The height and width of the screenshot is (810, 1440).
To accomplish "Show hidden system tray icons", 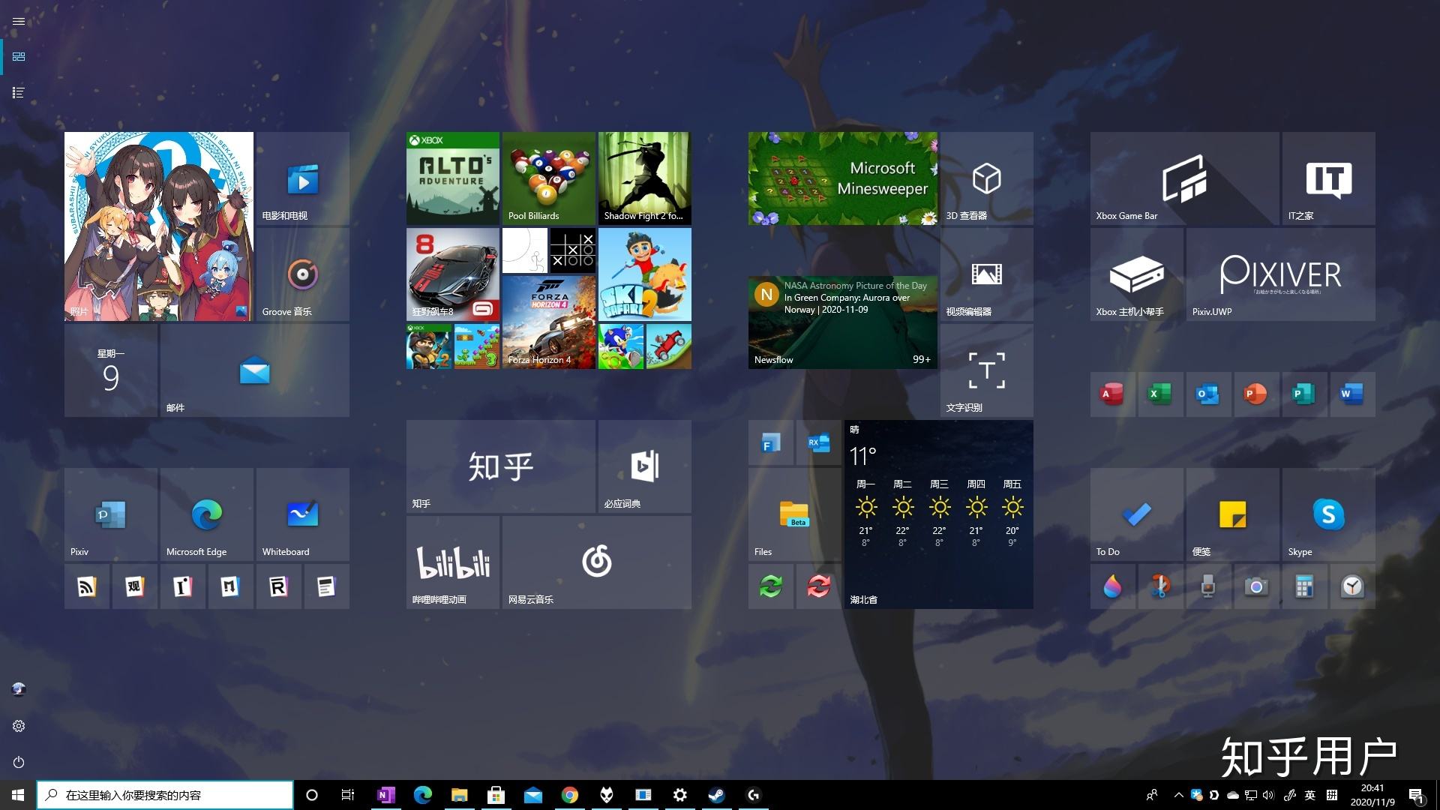I will click(x=1178, y=795).
